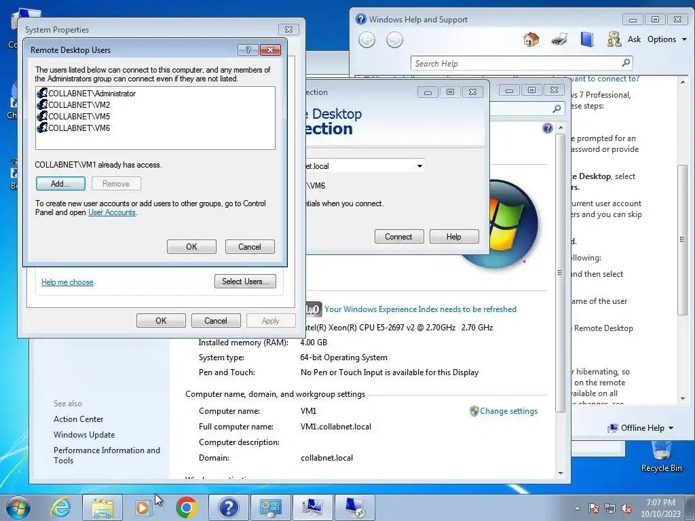
Task: Open the Options dropdown in Help window
Action: click(x=667, y=39)
